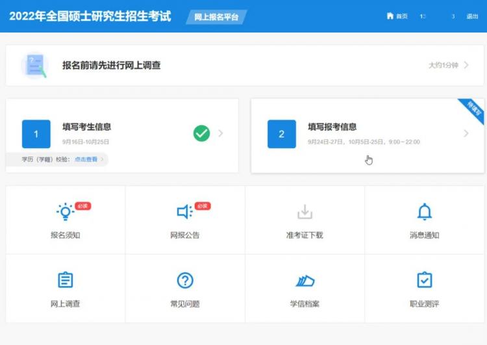Click the 学信档案 icon
Screen dimensions: 487x345
305,281
